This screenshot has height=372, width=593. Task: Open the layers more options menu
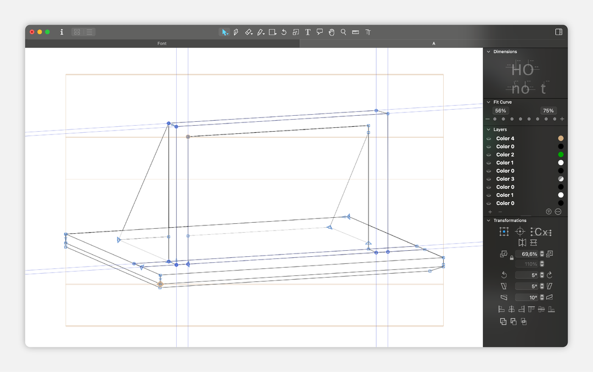(x=558, y=212)
